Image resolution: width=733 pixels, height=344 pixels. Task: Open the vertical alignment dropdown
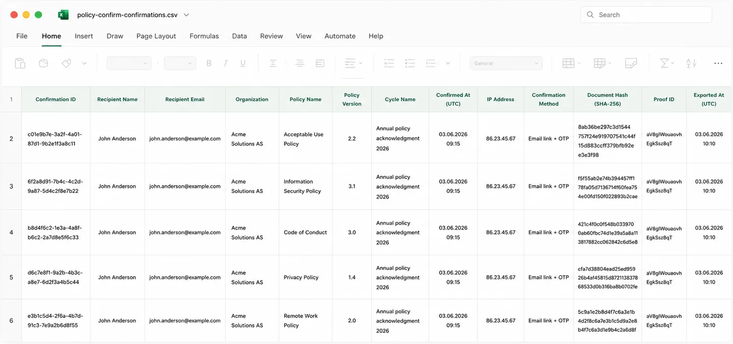pos(353,63)
